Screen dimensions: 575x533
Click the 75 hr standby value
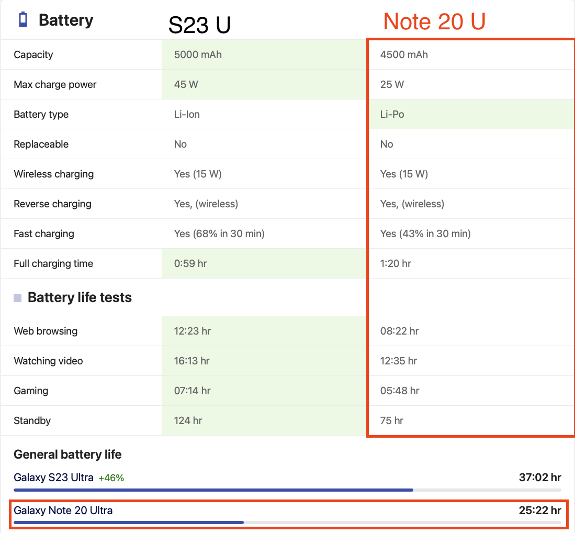pos(392,420)
